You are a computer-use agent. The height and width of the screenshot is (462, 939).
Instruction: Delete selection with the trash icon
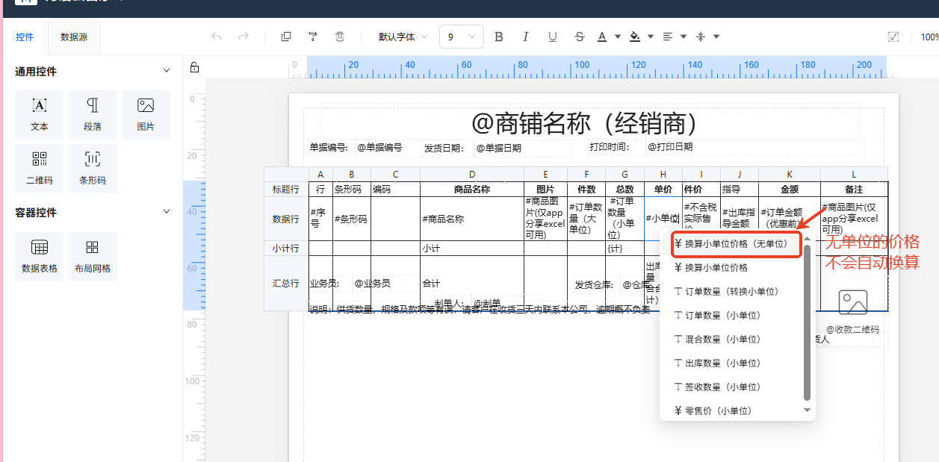(340, 37)
